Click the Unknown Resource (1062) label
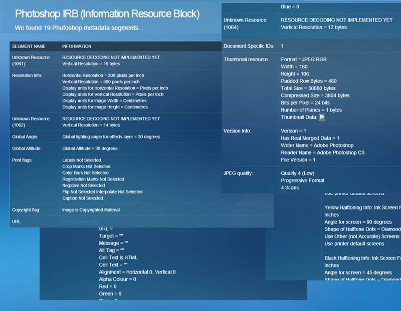Screen dimensions: 401x311 pos(31,122)
